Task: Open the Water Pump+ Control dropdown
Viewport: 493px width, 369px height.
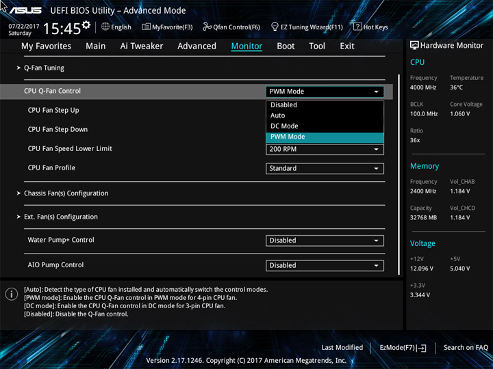Action: 325,241
